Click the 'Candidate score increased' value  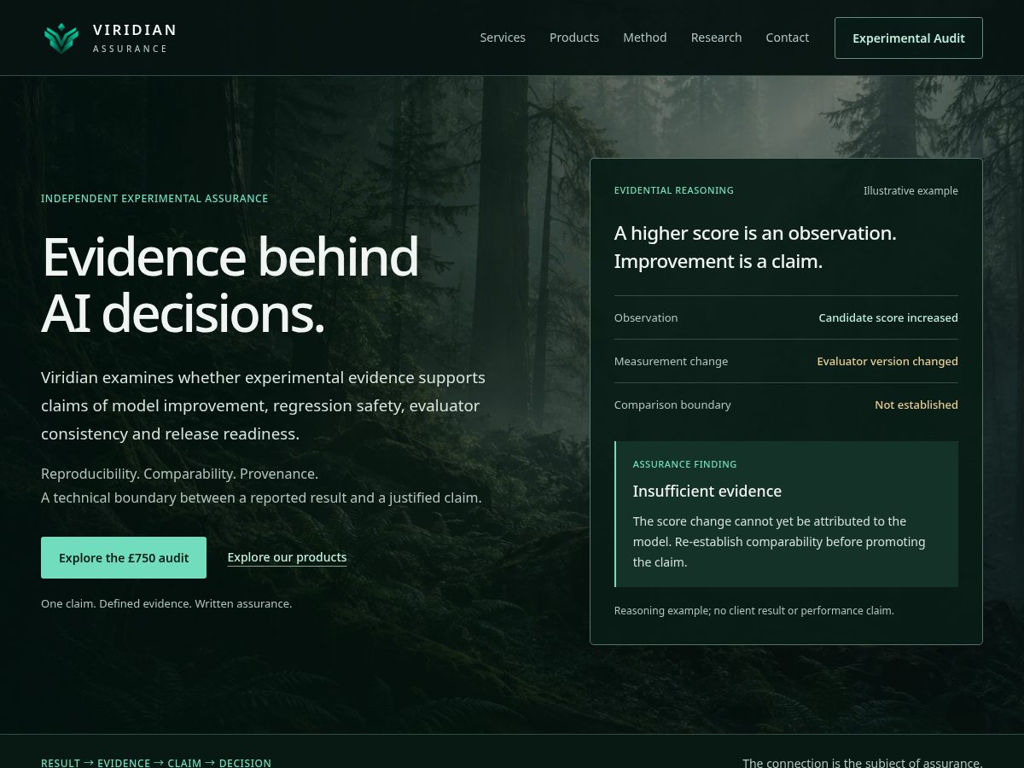(x=888, y=317)
